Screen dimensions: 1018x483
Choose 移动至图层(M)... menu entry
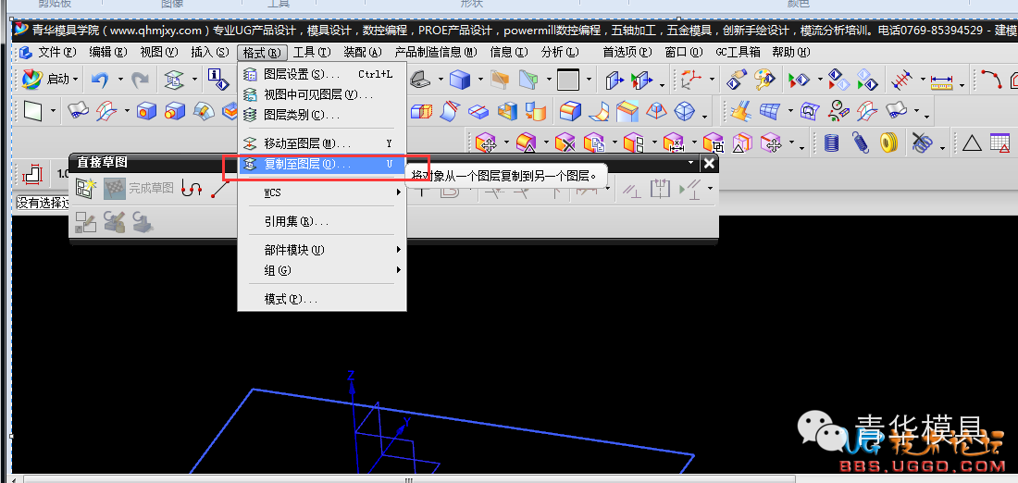(x=322, y=143)
